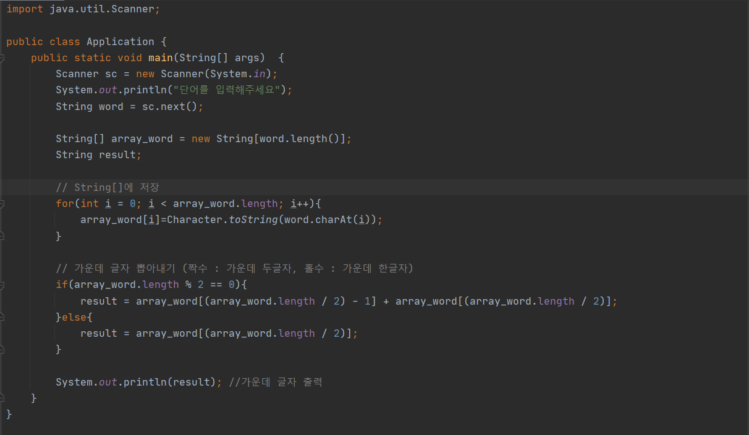
Task: Collapse the if block fold marker
Action: click(2, 285)
